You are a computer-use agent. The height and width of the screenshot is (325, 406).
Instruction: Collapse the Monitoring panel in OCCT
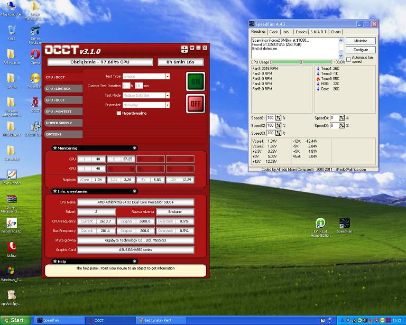click(x=135, y=148)
